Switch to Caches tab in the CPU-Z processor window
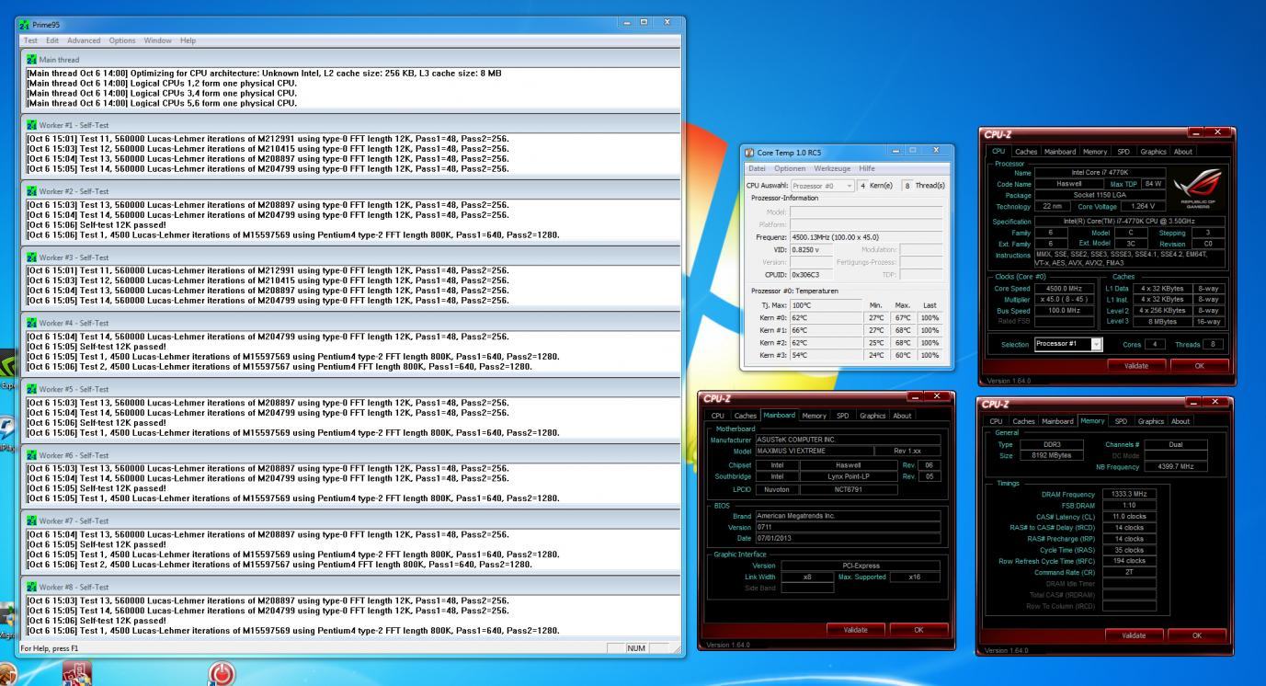This screenshot has height=686, width=1266. (x=1026, y=152)
